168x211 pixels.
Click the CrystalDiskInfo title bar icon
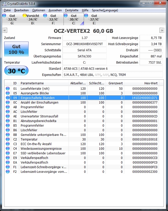(4, 4)
